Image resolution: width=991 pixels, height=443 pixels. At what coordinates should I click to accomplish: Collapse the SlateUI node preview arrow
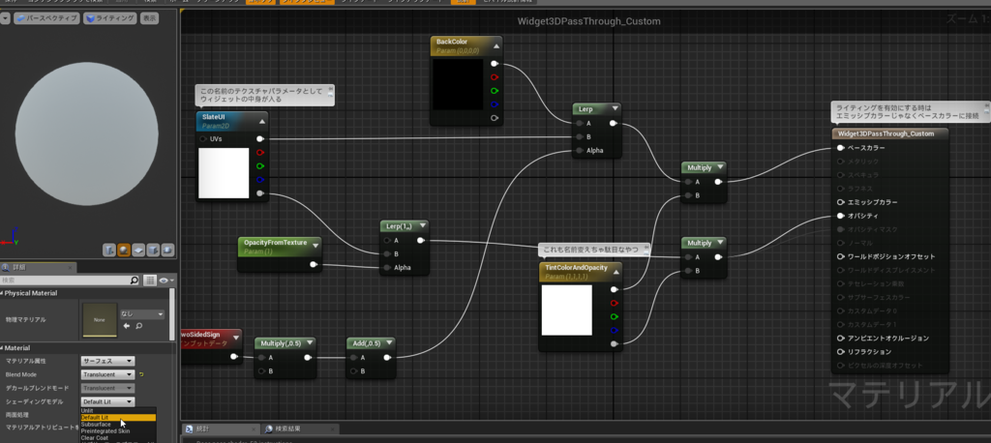[x=262, y=121]
